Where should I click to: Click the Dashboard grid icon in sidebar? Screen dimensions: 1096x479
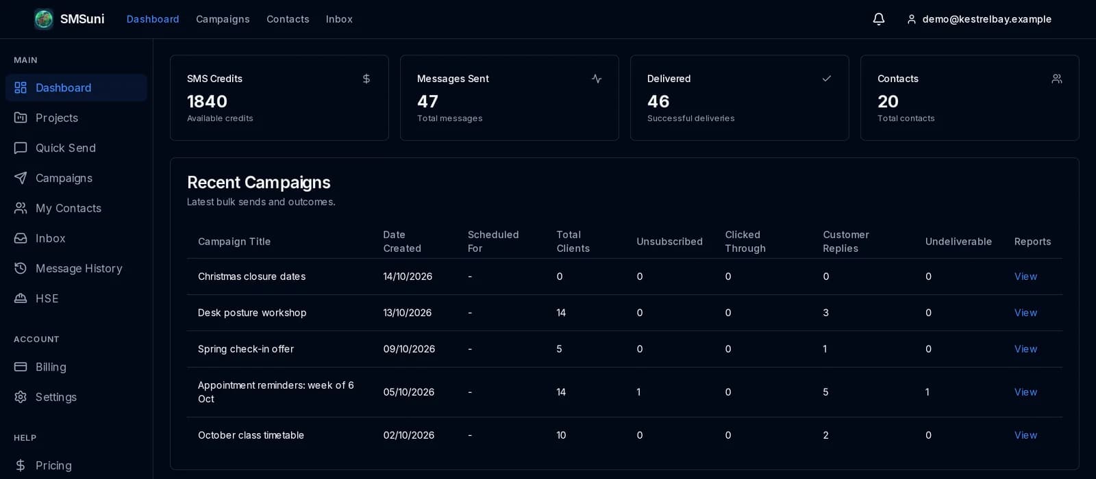tap(21, 88)
